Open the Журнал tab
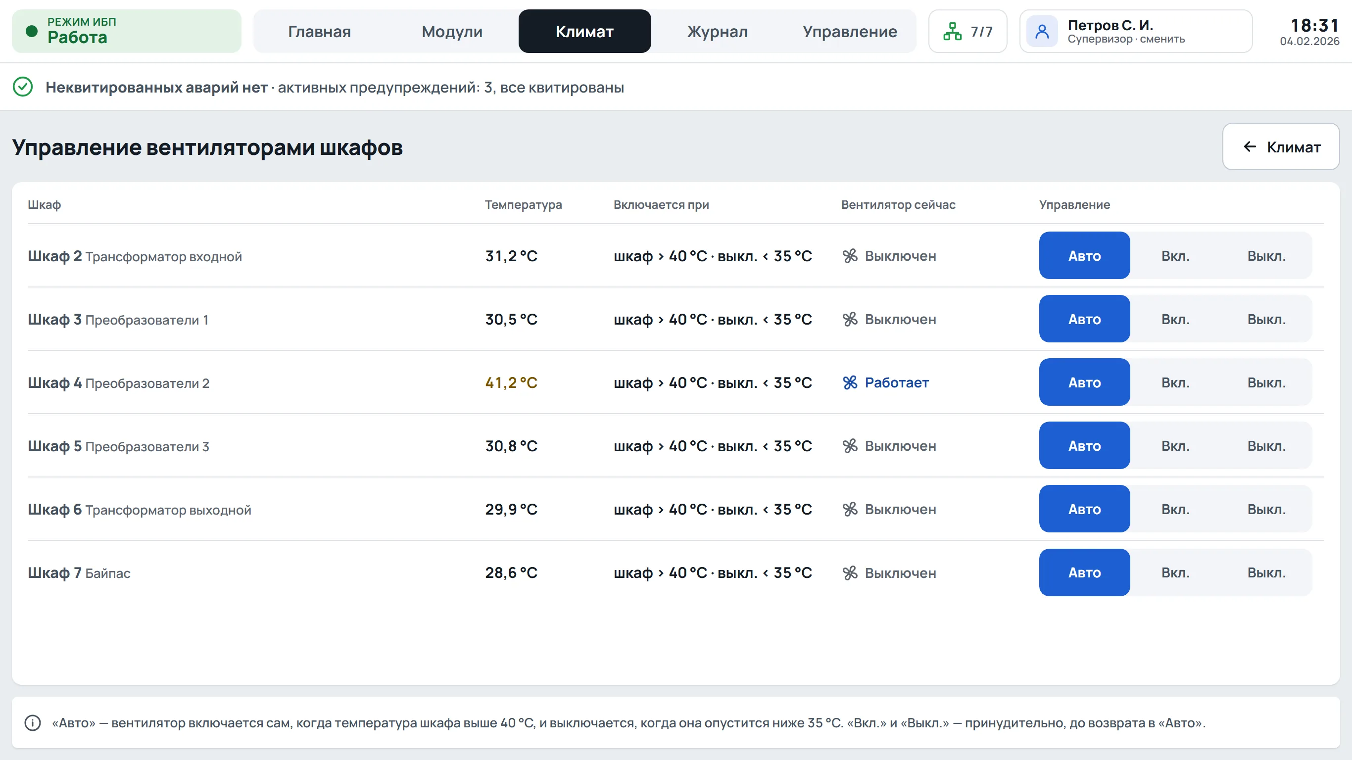 (x=718, y=32)
